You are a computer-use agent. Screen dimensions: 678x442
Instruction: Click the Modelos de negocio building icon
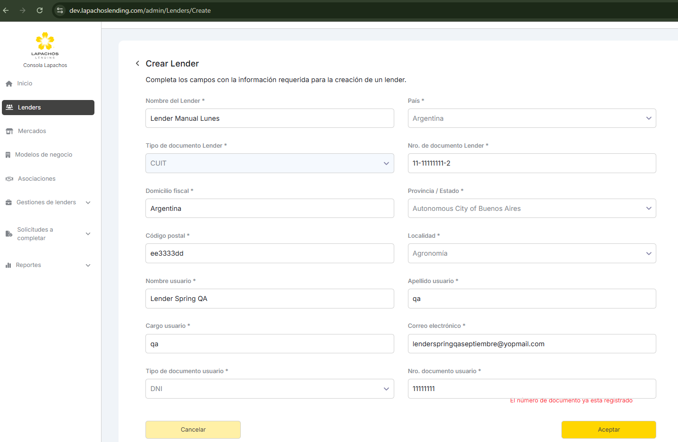point(8,155)
